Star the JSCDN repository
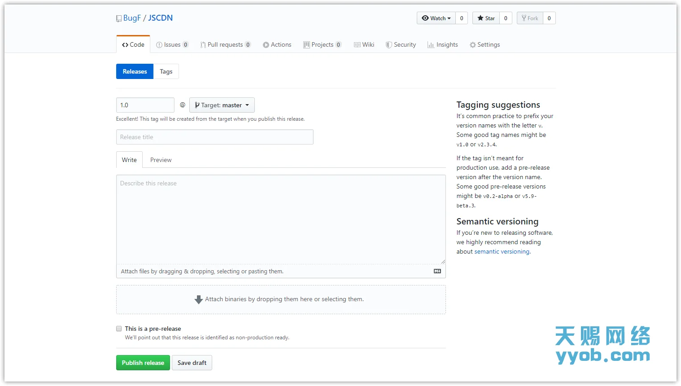Image resolution: width=681 pixels, height=386 pixels. tap(485, 18)
